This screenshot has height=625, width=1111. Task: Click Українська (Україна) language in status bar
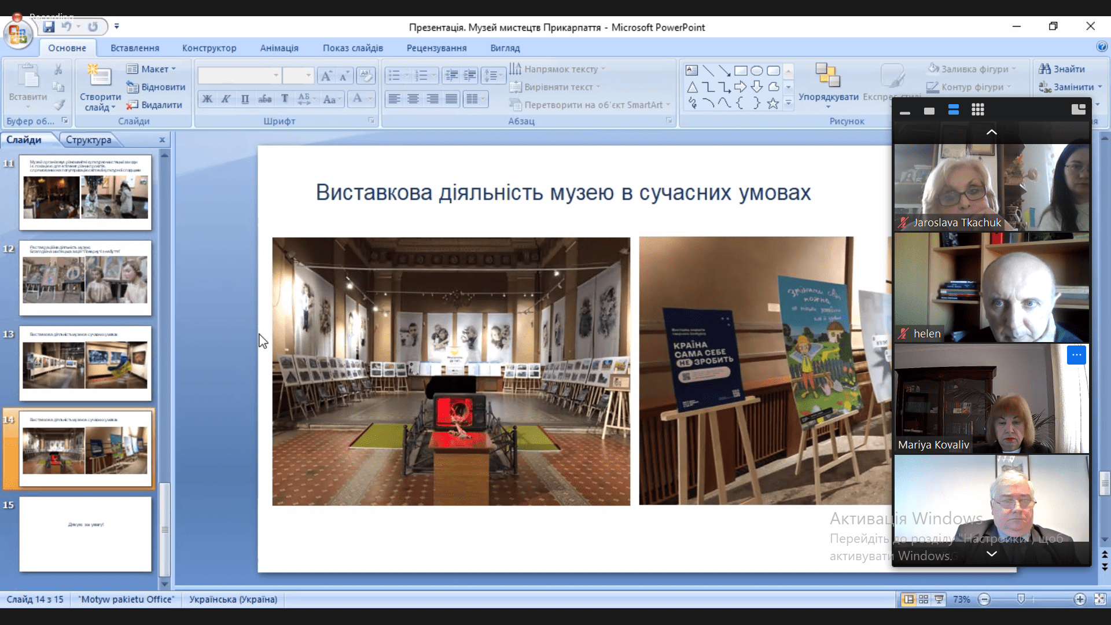233,600
